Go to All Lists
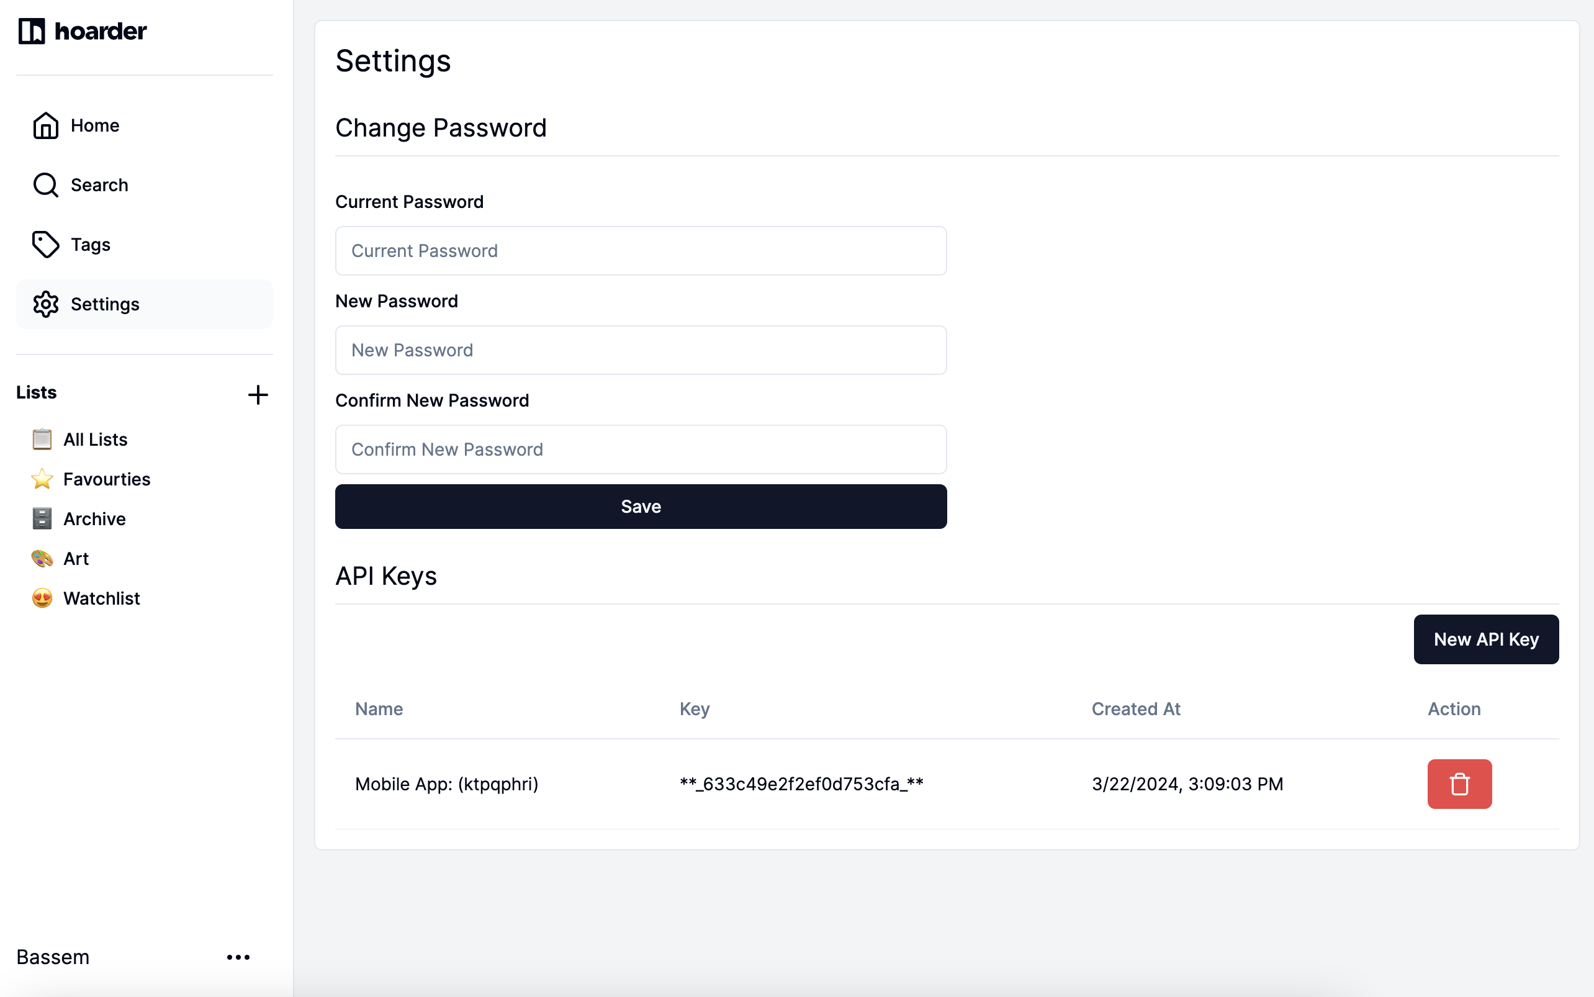Viewport: 1594px width, 997px height. pyautogui.click(x=95, y=440)
